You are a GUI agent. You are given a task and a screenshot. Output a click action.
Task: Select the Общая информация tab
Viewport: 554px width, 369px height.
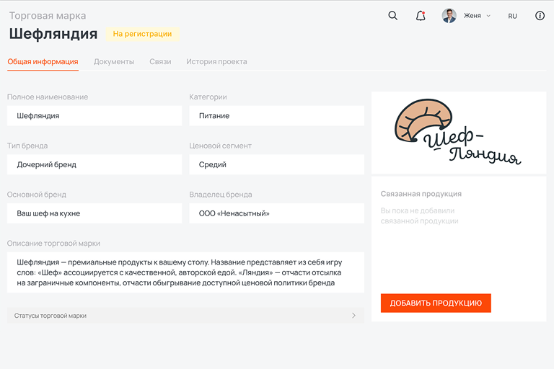tap(43, 62)
